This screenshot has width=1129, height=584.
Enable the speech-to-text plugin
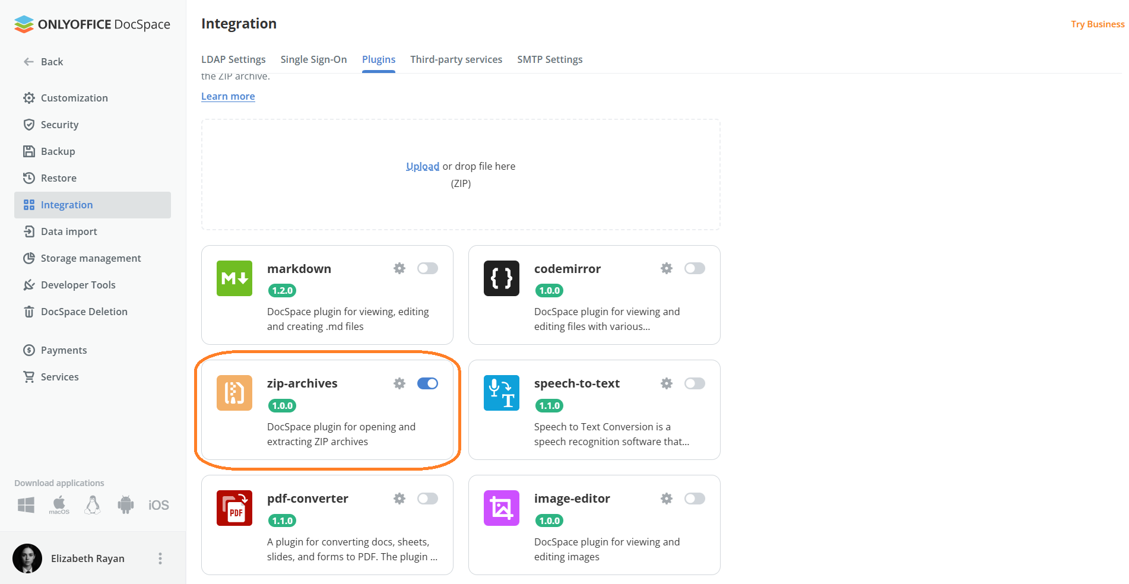pyautogui.click(x=694, y=383)
